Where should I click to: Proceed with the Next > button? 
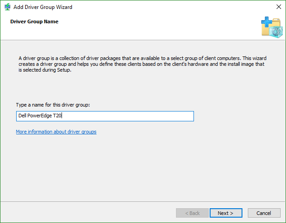click(226, 213)
